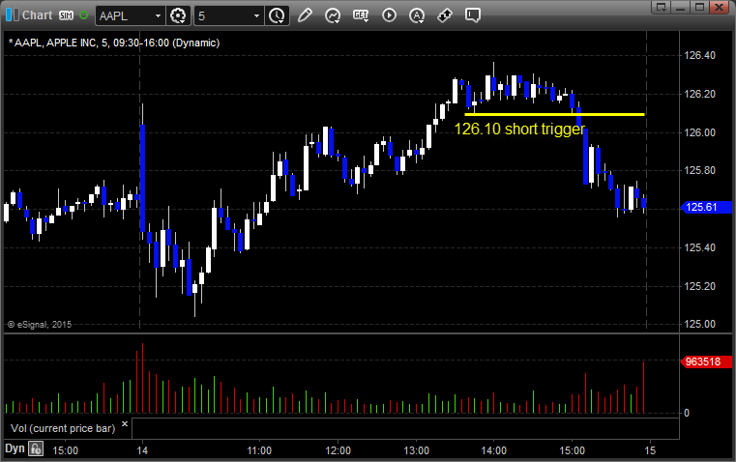This screenshot has width=736, height=462.
Task: Click the trade arrows icon in toolbar
Action: click(x=445, y=15)
